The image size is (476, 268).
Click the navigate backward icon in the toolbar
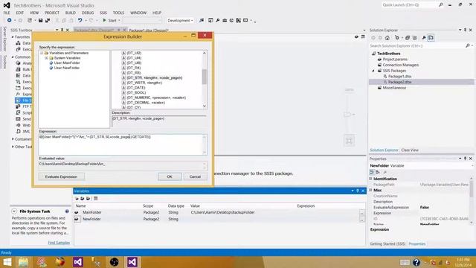click(x=10, y=20)
